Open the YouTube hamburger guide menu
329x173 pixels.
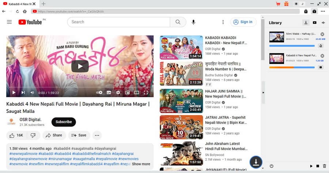coord(10,22)
